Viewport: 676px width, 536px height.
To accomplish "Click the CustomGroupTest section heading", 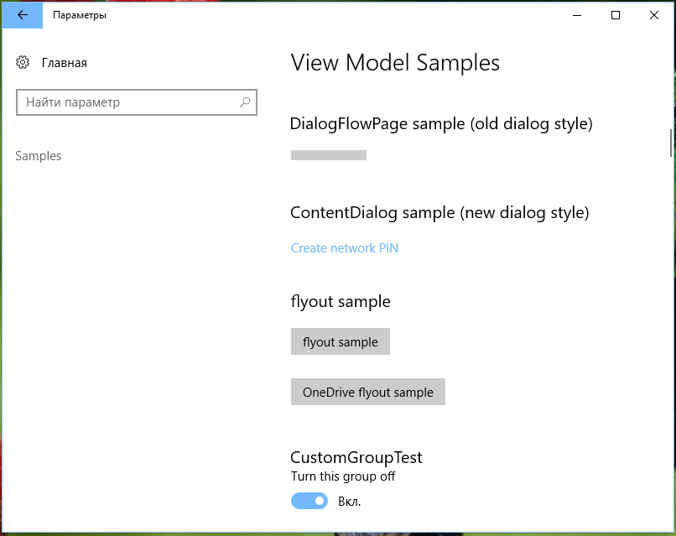I will click(x=356, y=457).
